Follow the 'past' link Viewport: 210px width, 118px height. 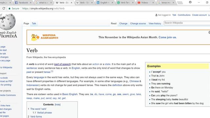pos(29,72)
